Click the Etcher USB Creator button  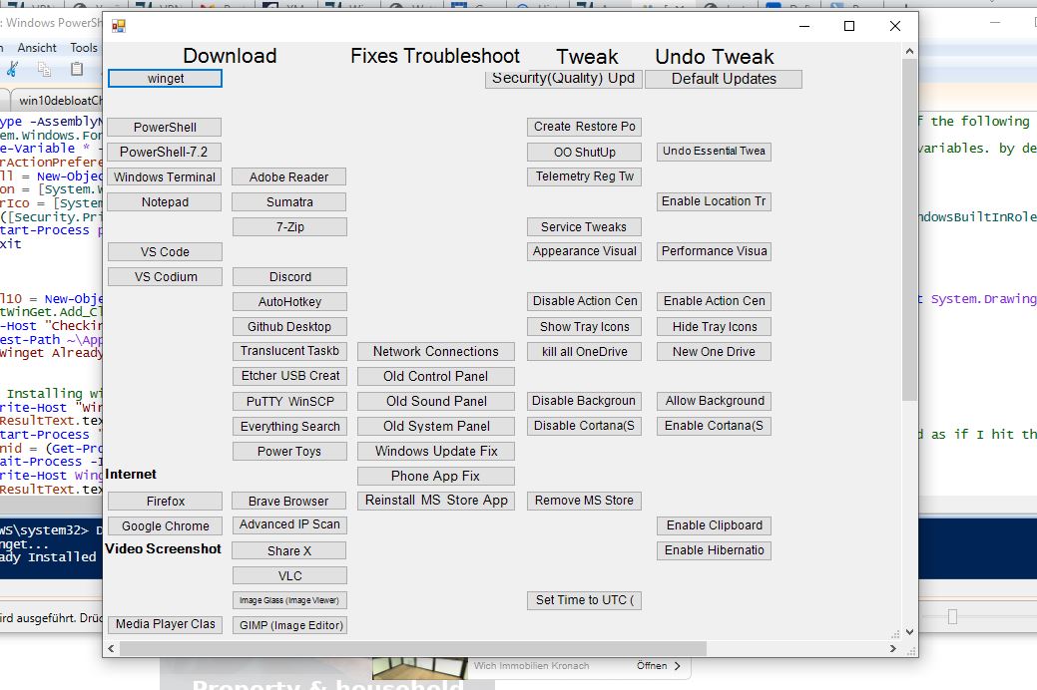[289, 376]
